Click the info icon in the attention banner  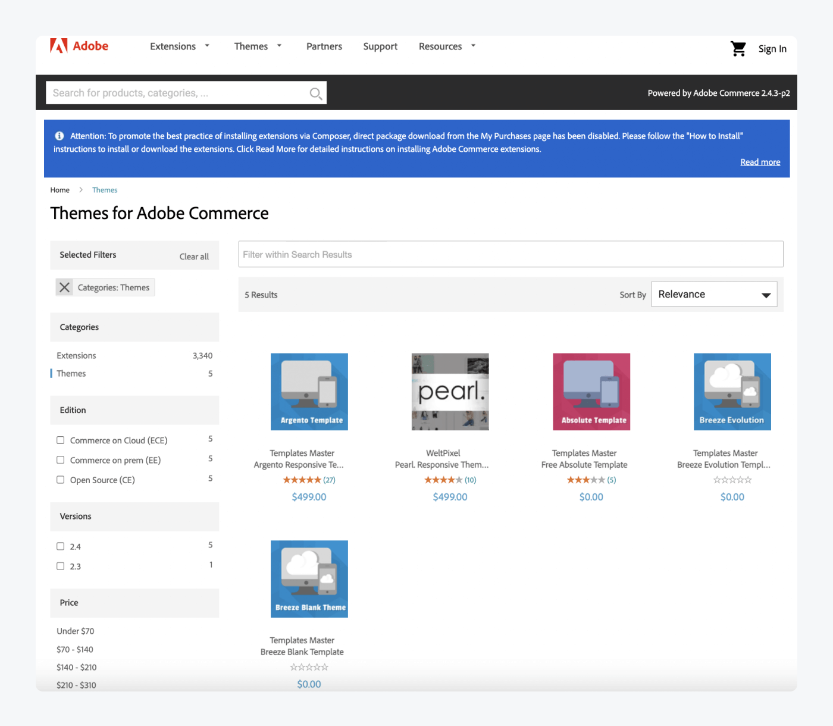click(x=59, y=136)
